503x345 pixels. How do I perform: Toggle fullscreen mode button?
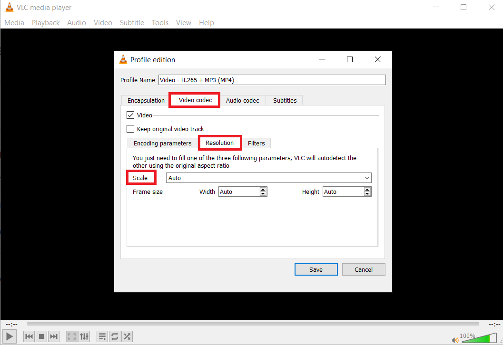coord(71,336)
